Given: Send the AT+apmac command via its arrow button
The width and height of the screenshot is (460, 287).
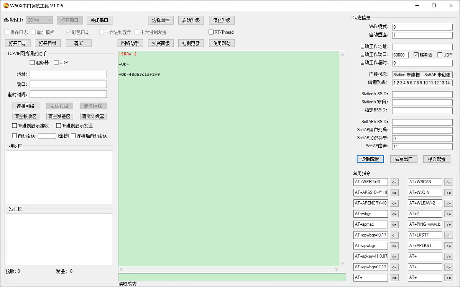Looking at the screenshot, I should pos(394,225).
